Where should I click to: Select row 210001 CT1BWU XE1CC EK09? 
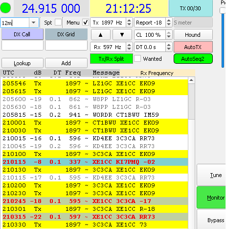point(95,123)
